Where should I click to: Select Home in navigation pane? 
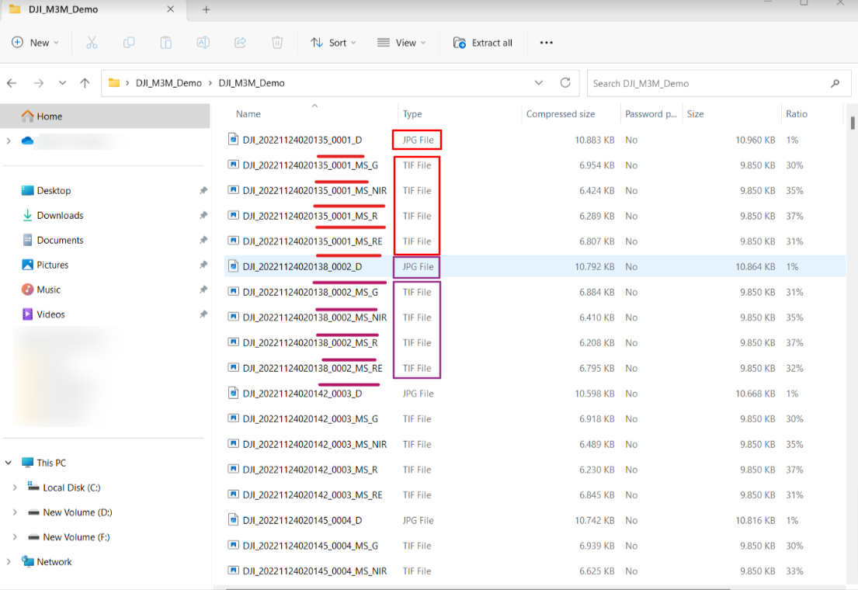click(105, 116)
